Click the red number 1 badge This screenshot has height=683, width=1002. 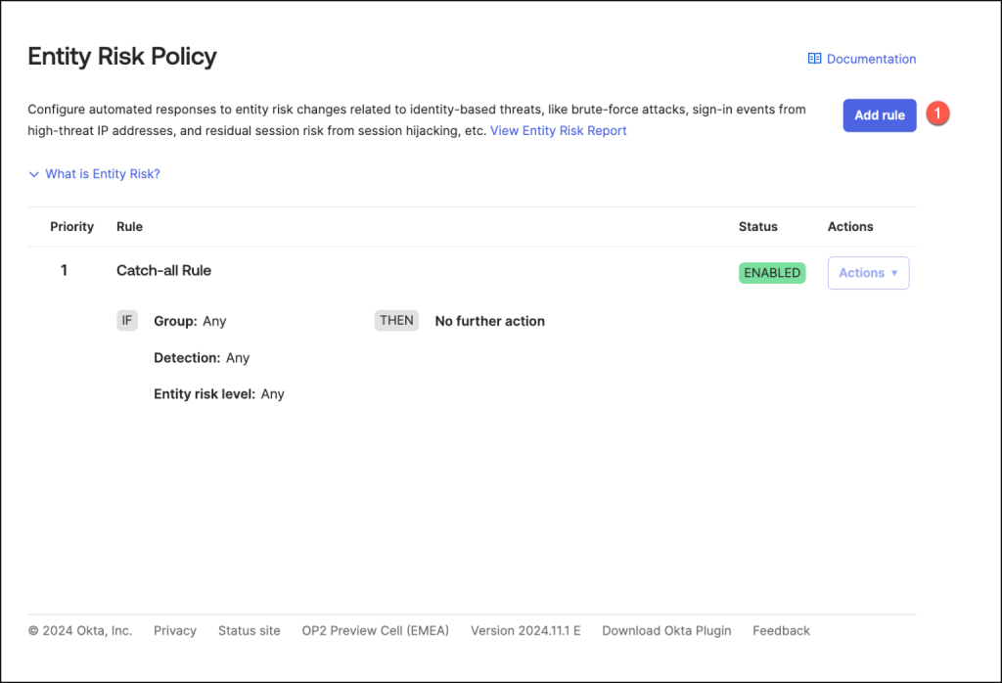tap(937, 114)
